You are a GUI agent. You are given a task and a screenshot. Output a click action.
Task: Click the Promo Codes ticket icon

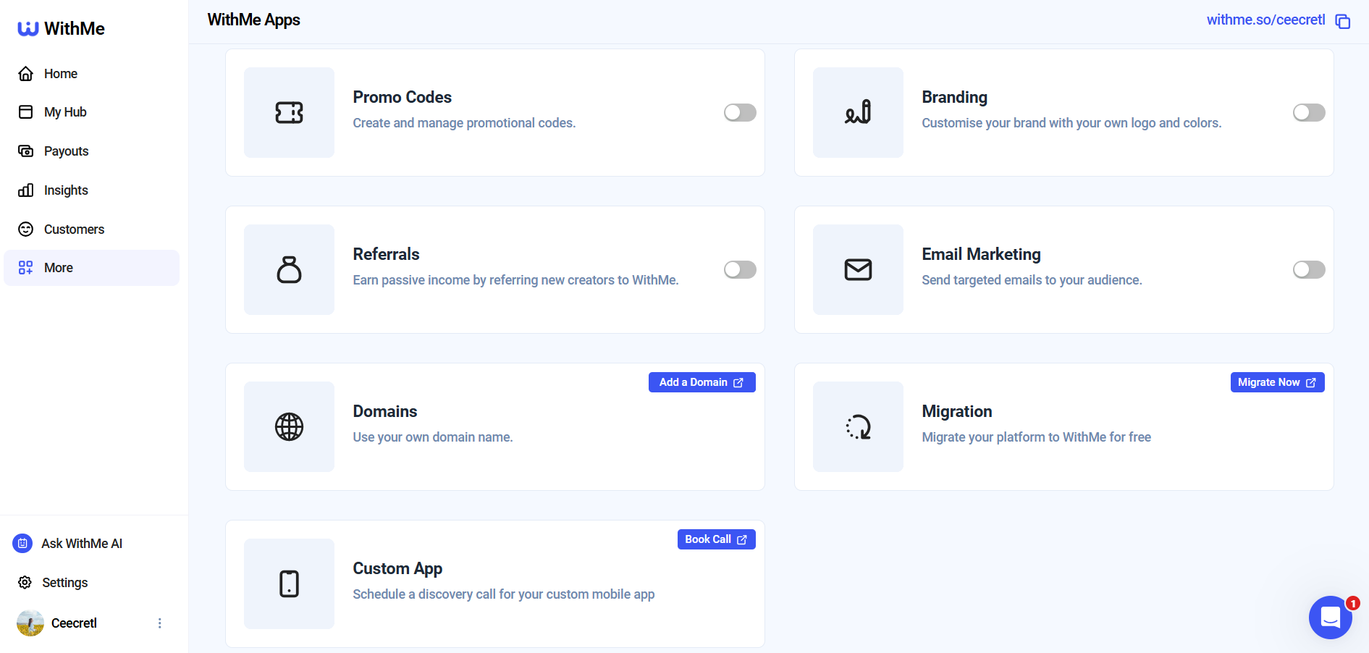tap(289, 112)
